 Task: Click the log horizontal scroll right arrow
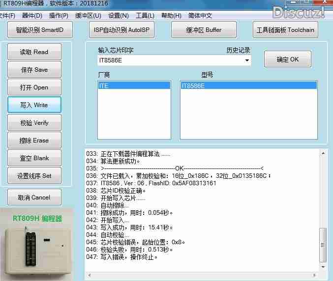tap(314, 275)
